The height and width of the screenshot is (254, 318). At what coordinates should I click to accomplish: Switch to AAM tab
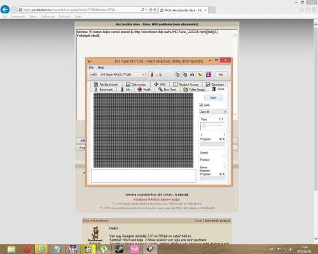click(160, 84)
